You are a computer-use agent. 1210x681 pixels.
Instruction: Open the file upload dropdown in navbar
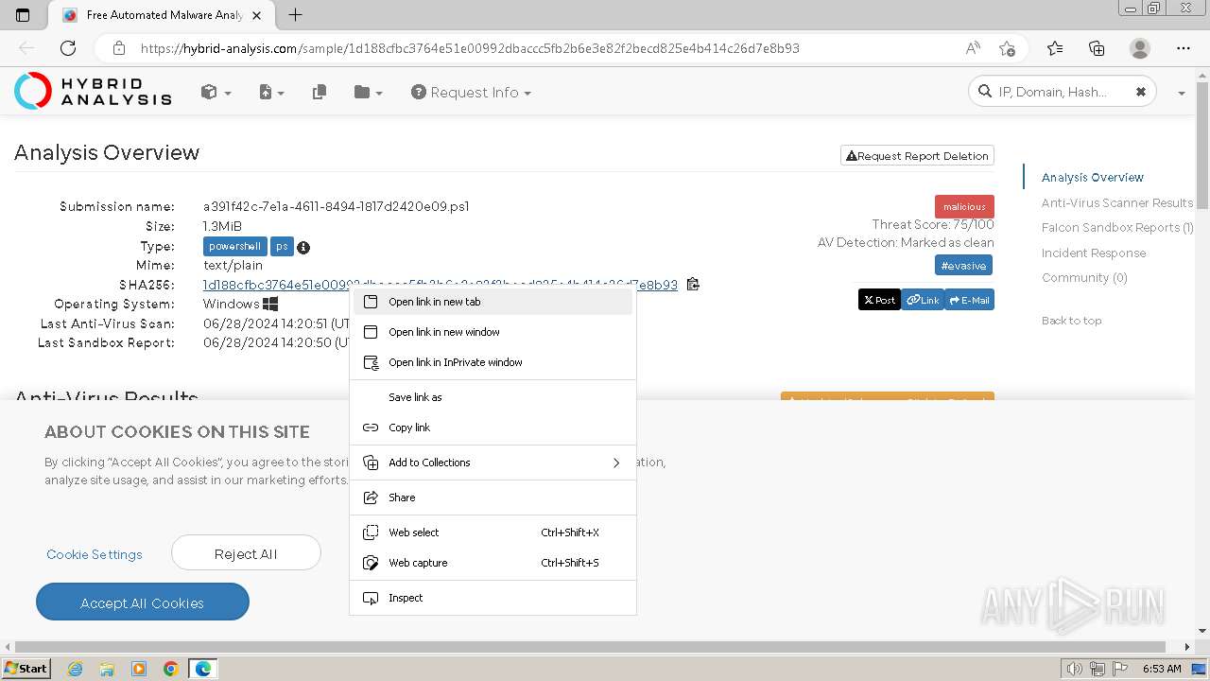click(x=271, y=92)
